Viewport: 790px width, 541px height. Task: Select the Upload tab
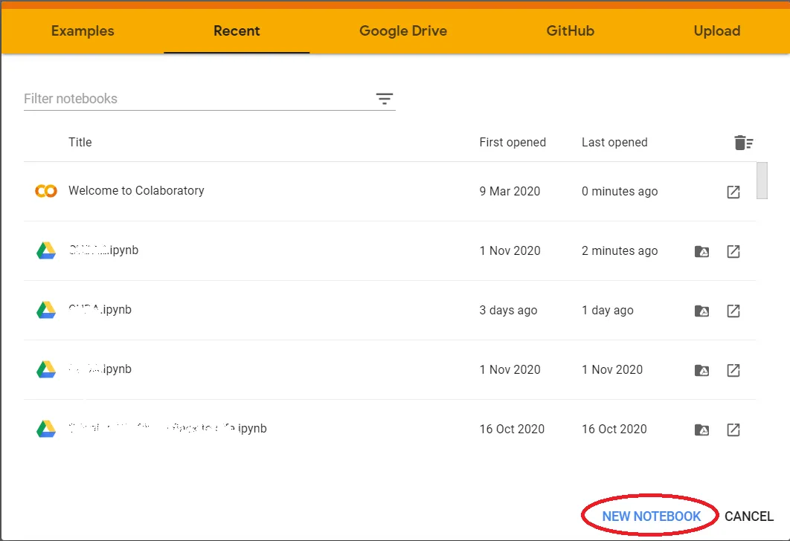(716, 30)
